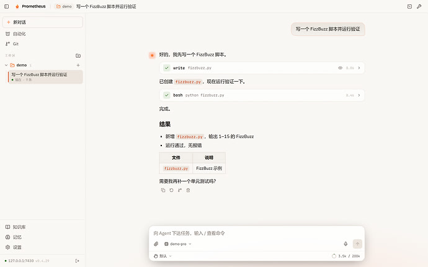This screenshot has height=267, width=428.
Task: Click the write step green checkmark
Action: (166, 68)
